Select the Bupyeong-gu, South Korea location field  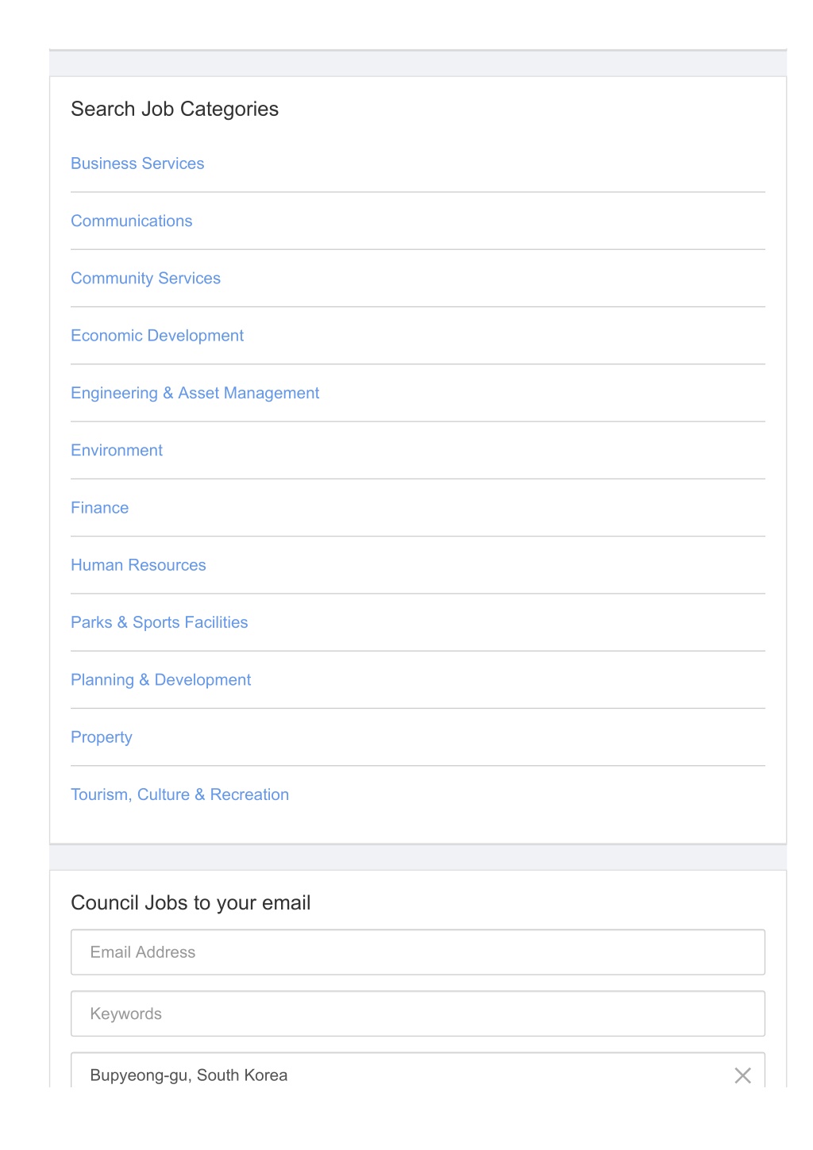397,1071
